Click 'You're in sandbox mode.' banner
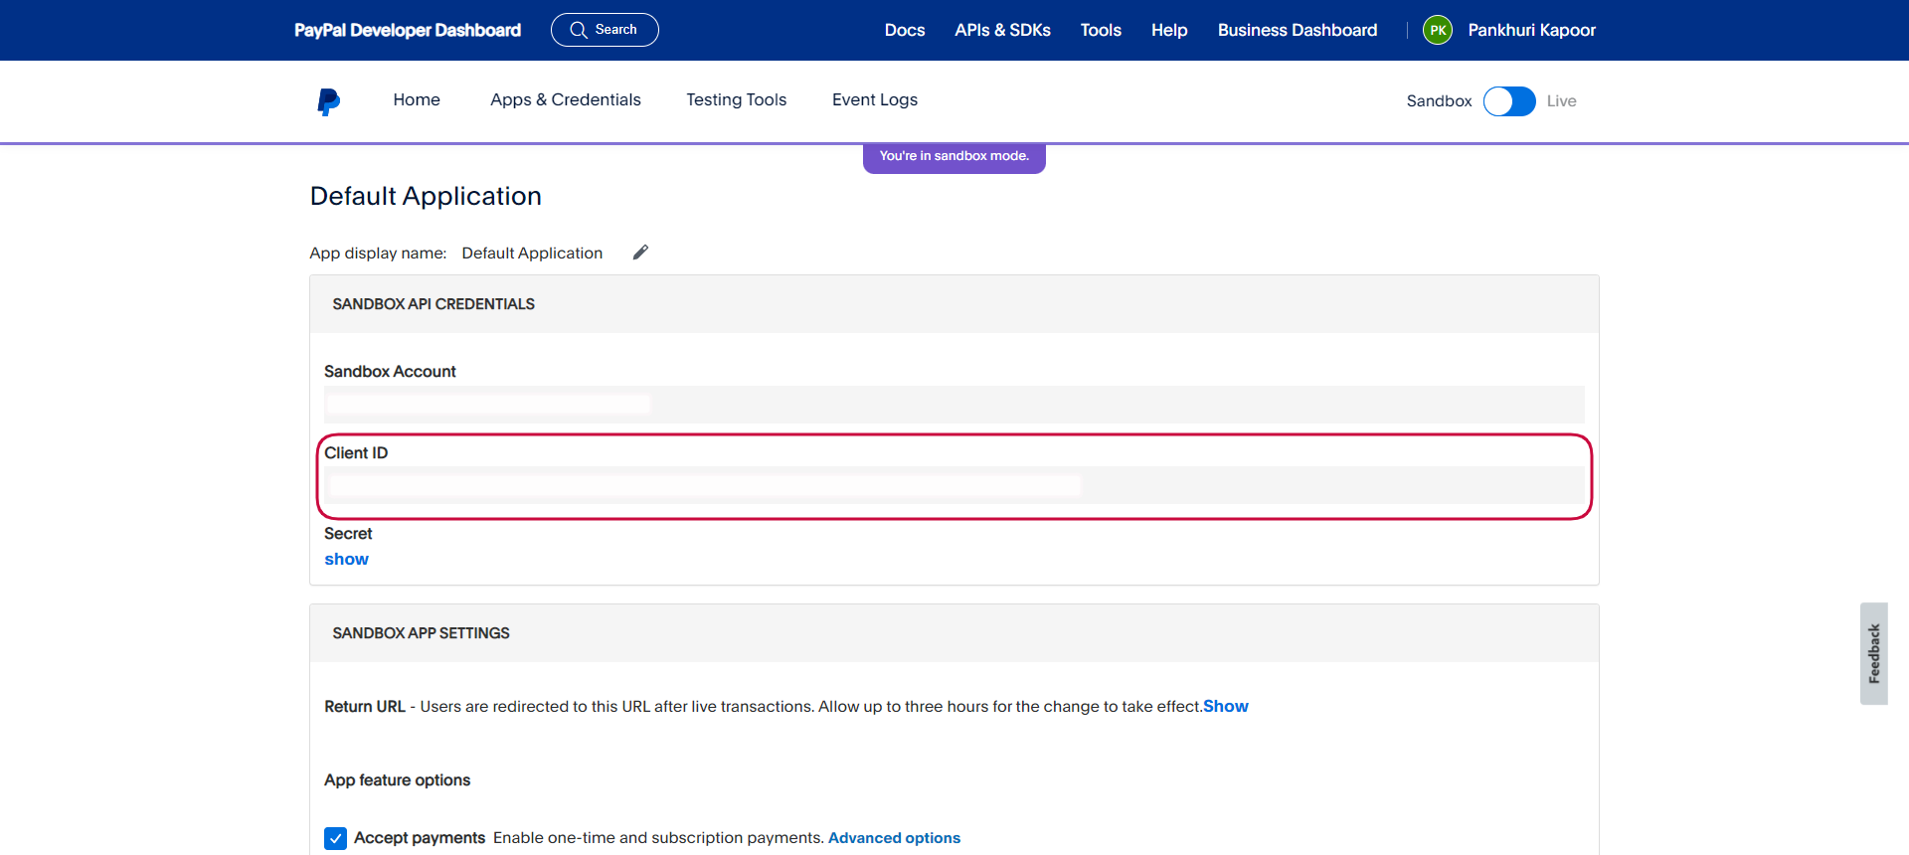 pyautogui.click(x=954, y=157)
